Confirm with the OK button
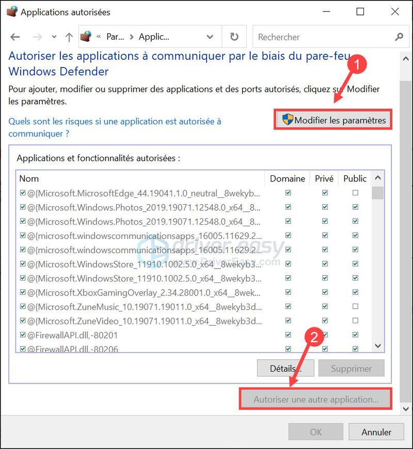The height and width of the screenshot is (449, 413). click(x=316, y=432)
